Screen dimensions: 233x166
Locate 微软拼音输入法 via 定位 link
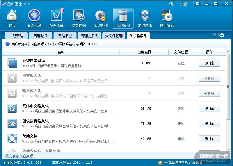[x=181, y=124]
